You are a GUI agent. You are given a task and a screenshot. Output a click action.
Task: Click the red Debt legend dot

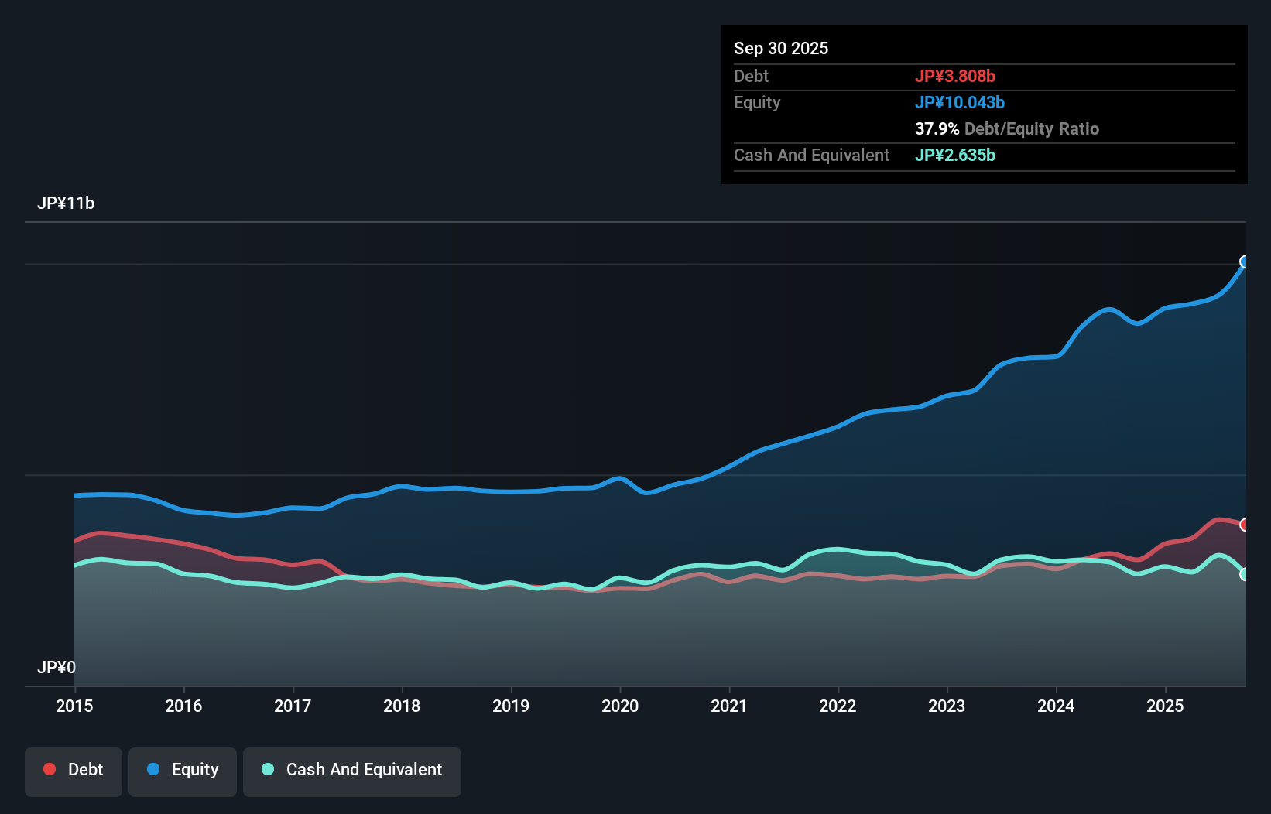(49, 769)
